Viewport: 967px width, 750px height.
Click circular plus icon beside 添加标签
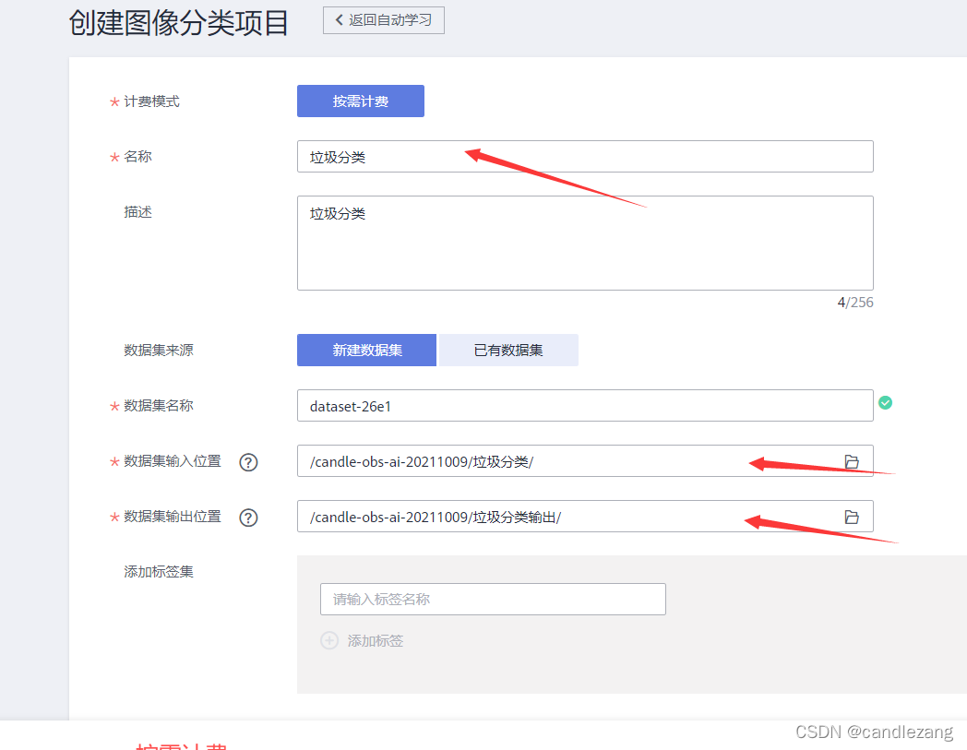329,639
